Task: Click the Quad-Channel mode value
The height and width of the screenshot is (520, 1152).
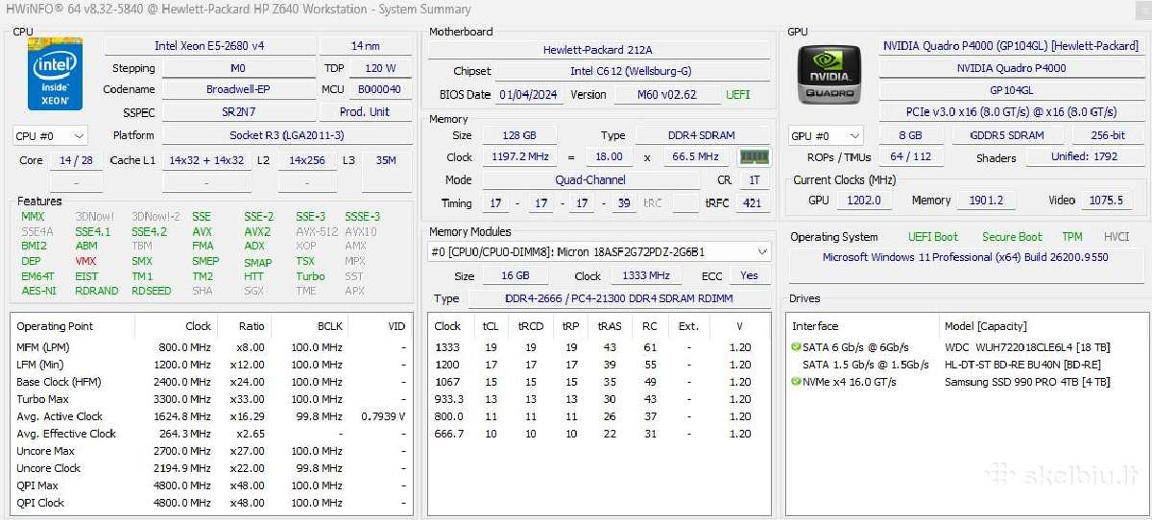Action: tap(590, 179)
